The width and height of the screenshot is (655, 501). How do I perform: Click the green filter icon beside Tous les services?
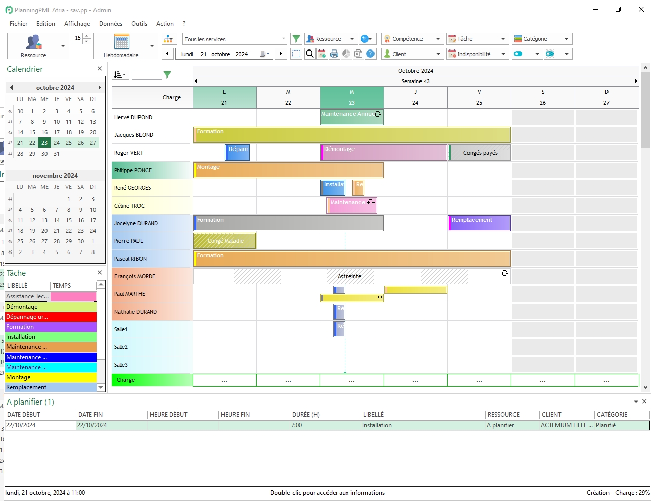click(x=296, y=38)
